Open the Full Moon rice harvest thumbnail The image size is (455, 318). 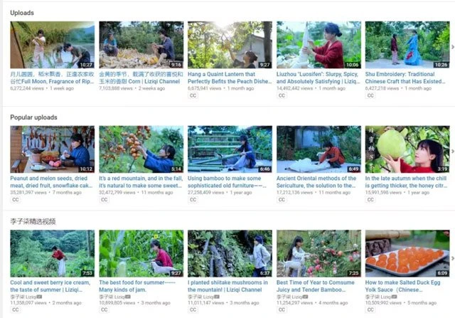(52, 45)
